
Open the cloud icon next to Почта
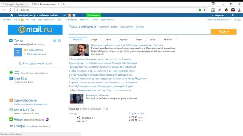pyautogui.click(x=54, y=40)
